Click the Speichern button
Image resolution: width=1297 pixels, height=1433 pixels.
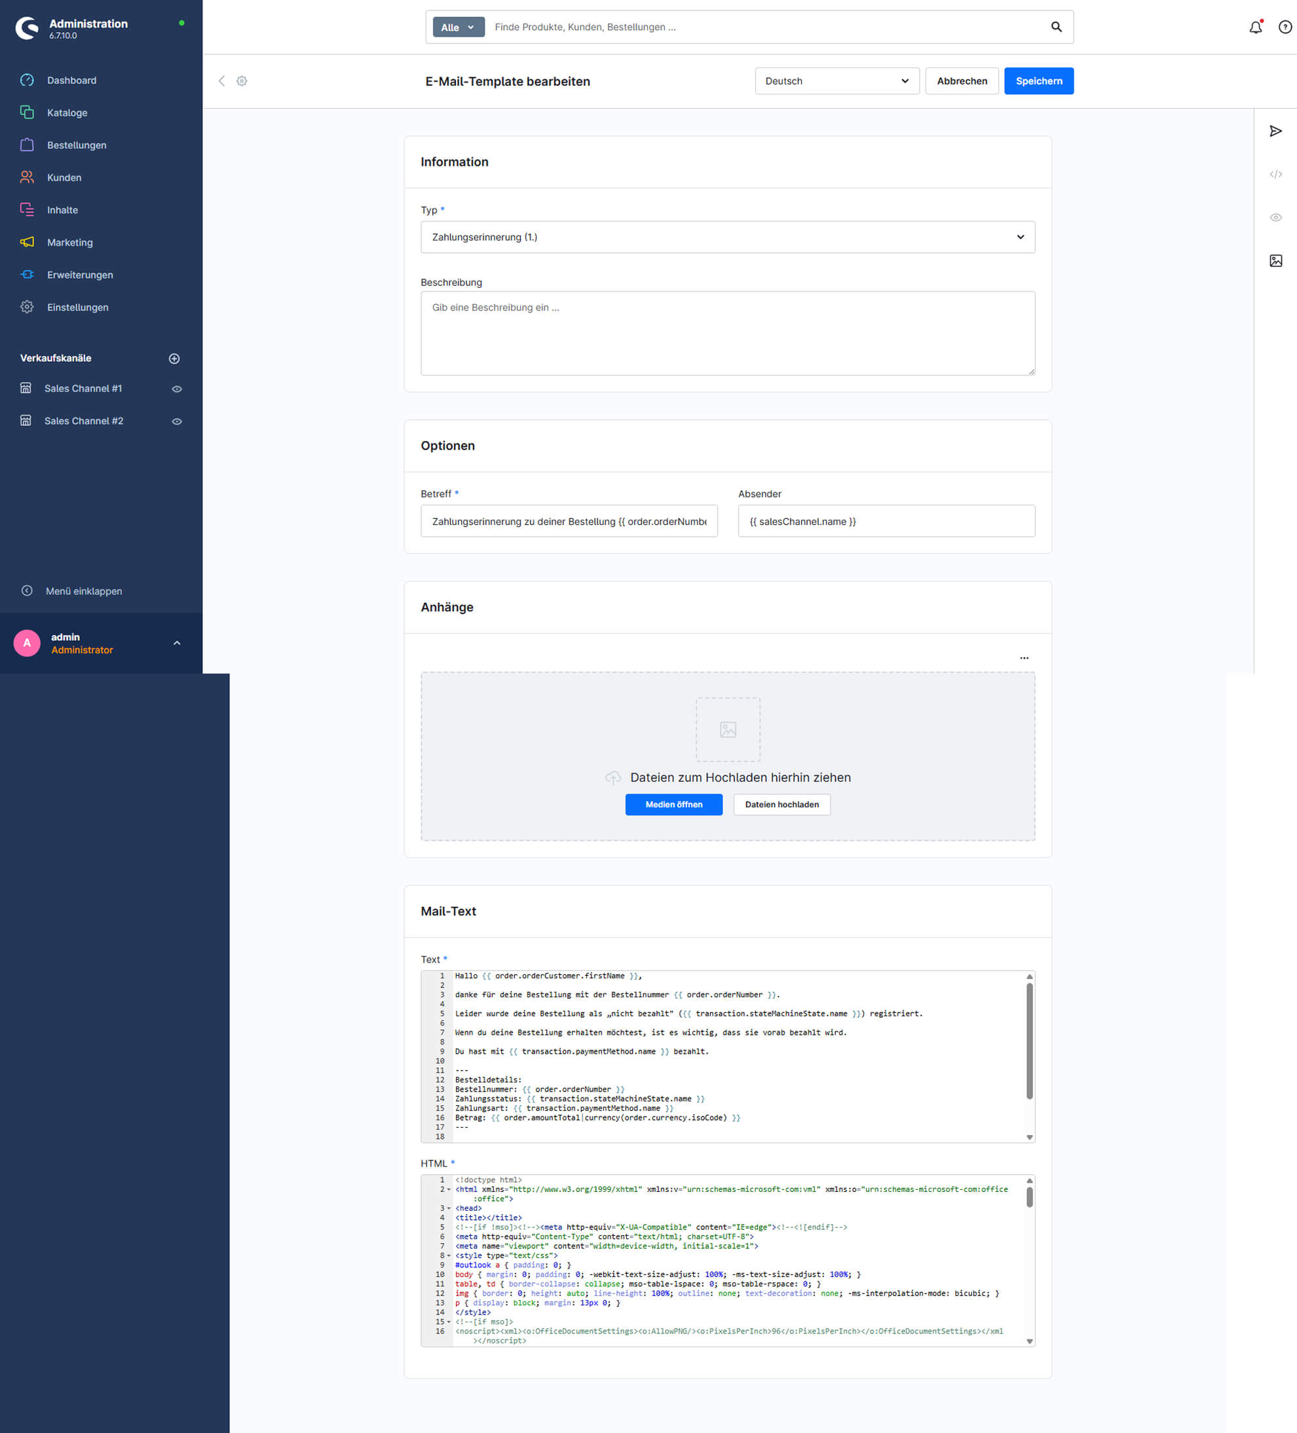pos(1038,81)
